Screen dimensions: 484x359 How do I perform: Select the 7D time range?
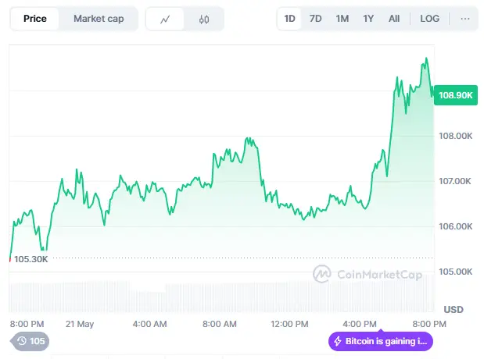point(315,19)
